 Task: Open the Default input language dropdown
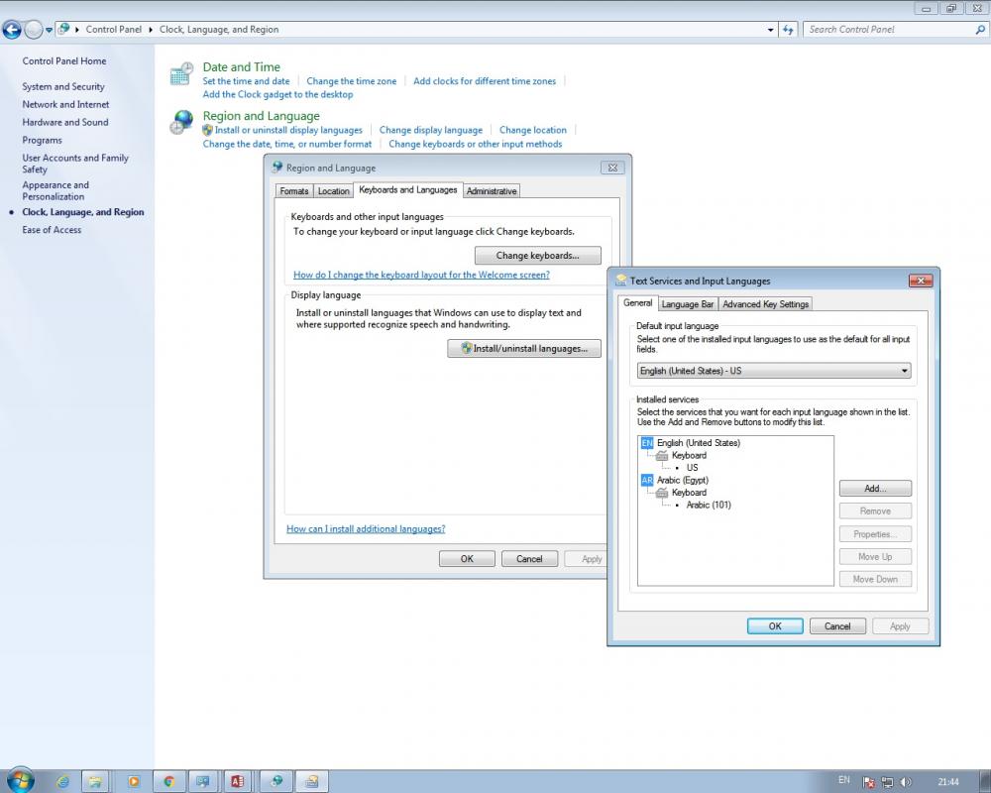[x=774, y=371]
